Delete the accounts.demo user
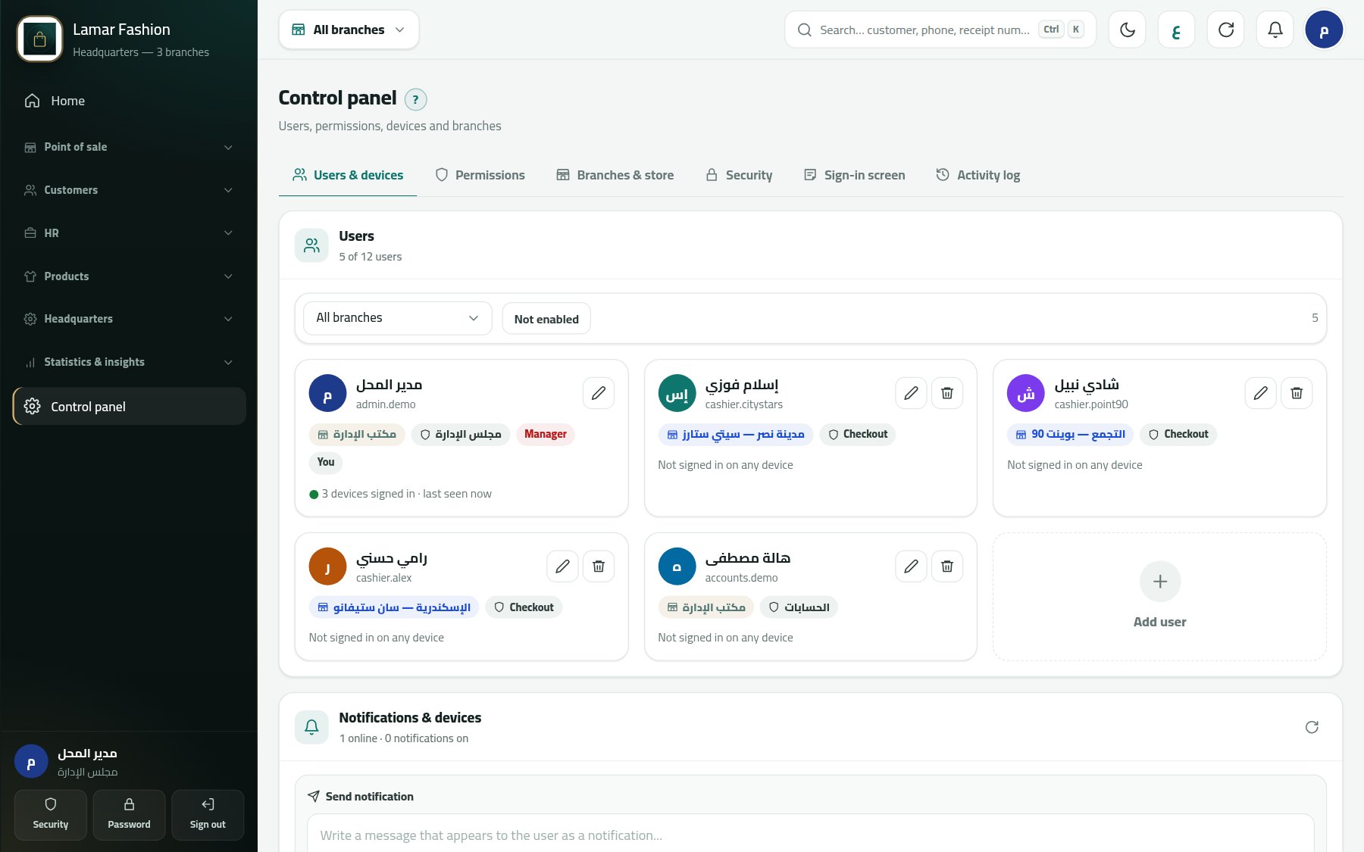Image resolution: width=1364 pixels, height=852 pixels. click(947, 566)
